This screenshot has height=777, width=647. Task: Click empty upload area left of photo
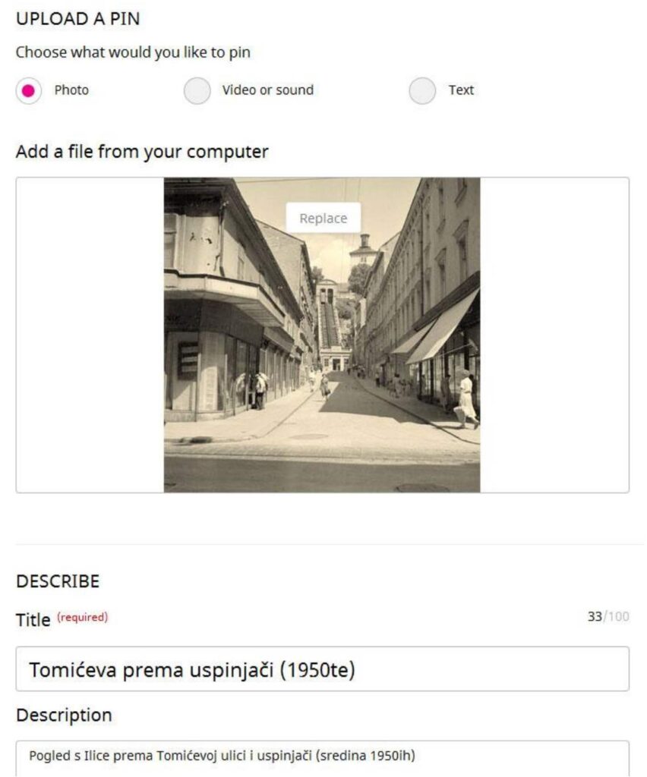tap(90, 335)
